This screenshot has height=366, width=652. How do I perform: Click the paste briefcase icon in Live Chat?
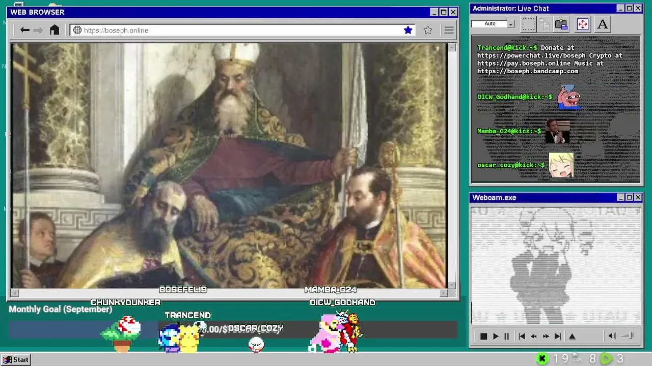(x=561, y=24)
